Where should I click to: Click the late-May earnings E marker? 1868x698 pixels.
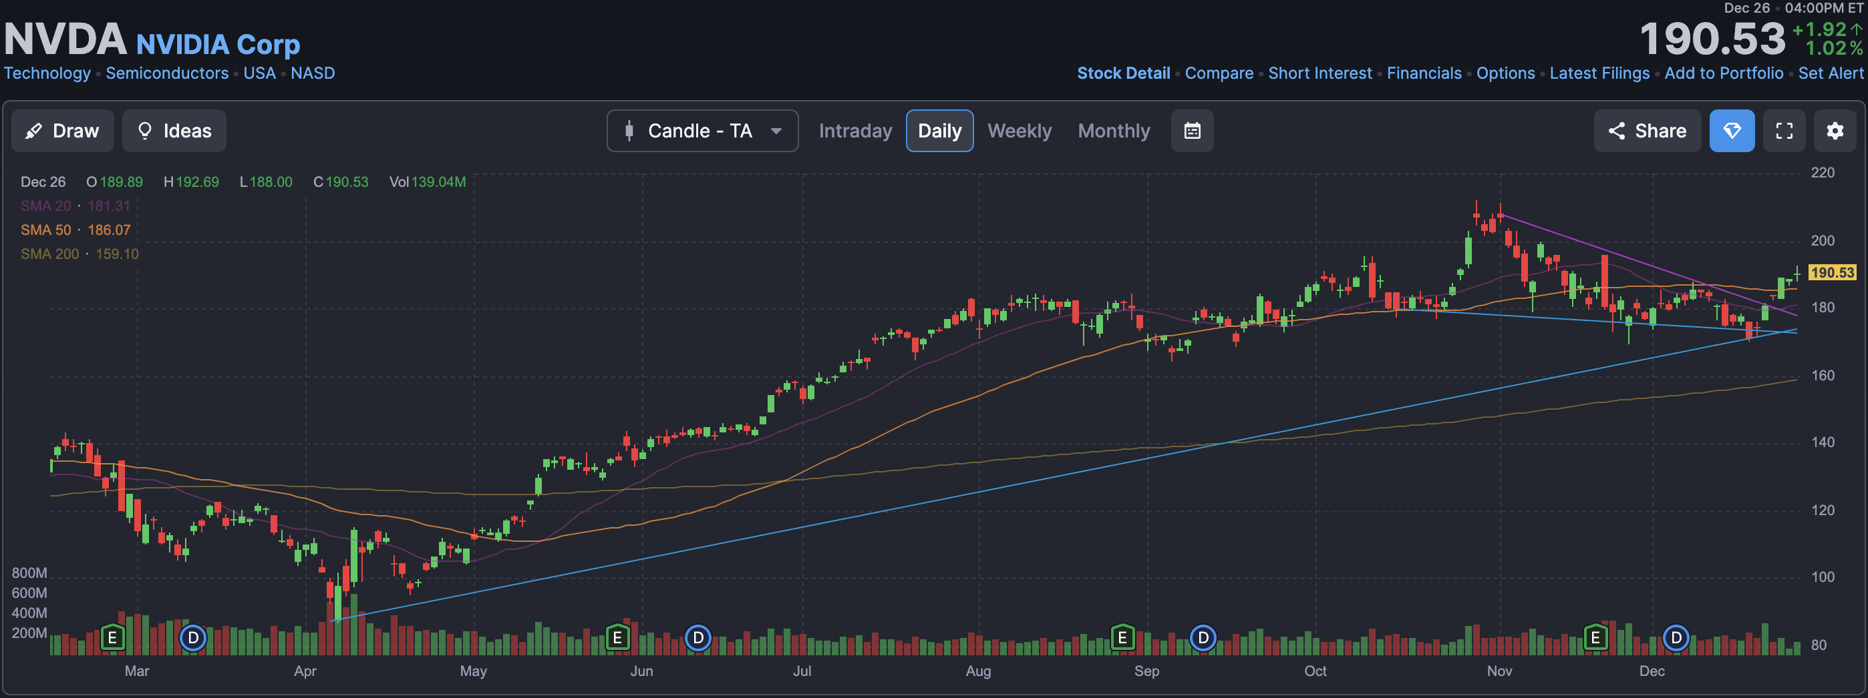click(x=617, y=638)
